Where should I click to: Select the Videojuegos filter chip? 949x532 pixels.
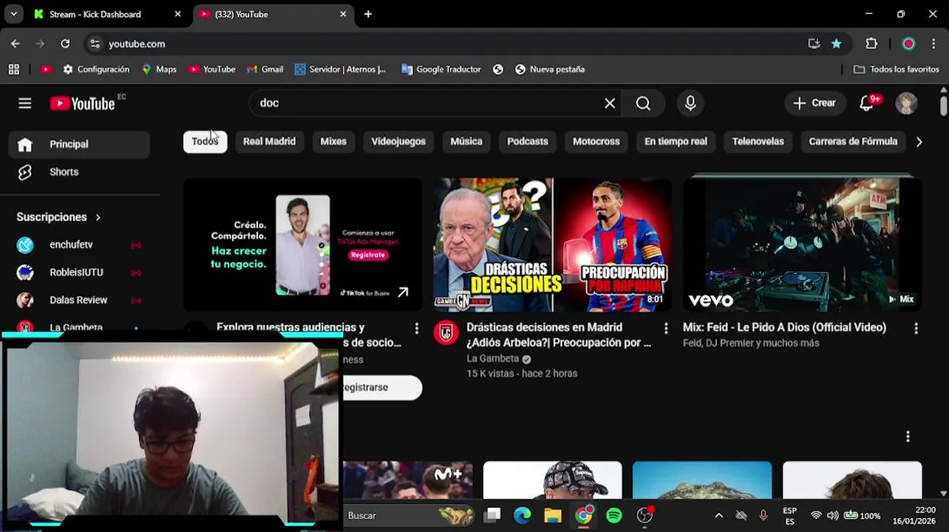coord(398,142)
